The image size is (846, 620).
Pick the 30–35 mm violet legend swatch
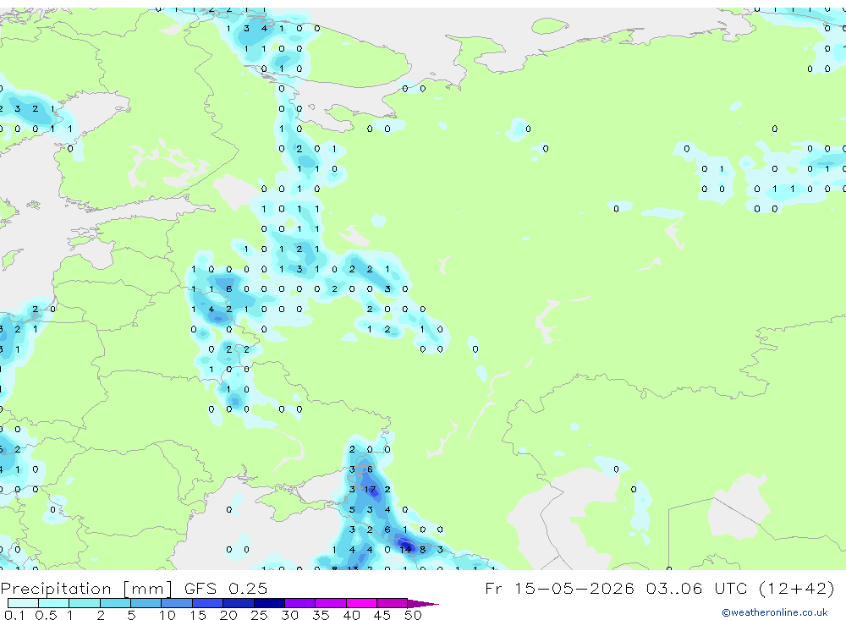click(x=299, y=603)
